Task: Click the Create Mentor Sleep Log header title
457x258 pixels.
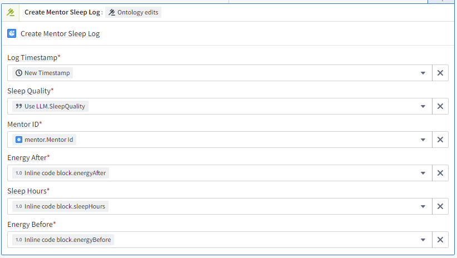Action: click(62, 12)
